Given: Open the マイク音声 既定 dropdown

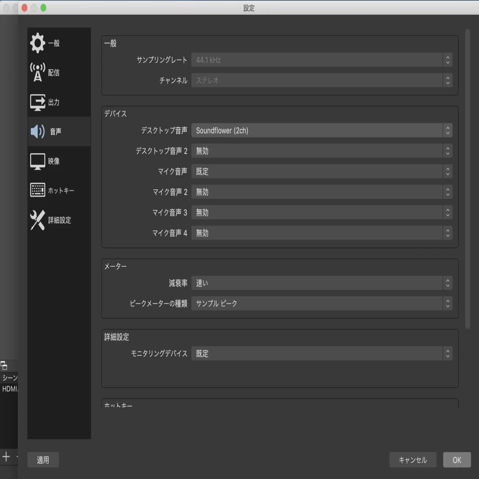Looking at the screenshot, I should [322, 172].
